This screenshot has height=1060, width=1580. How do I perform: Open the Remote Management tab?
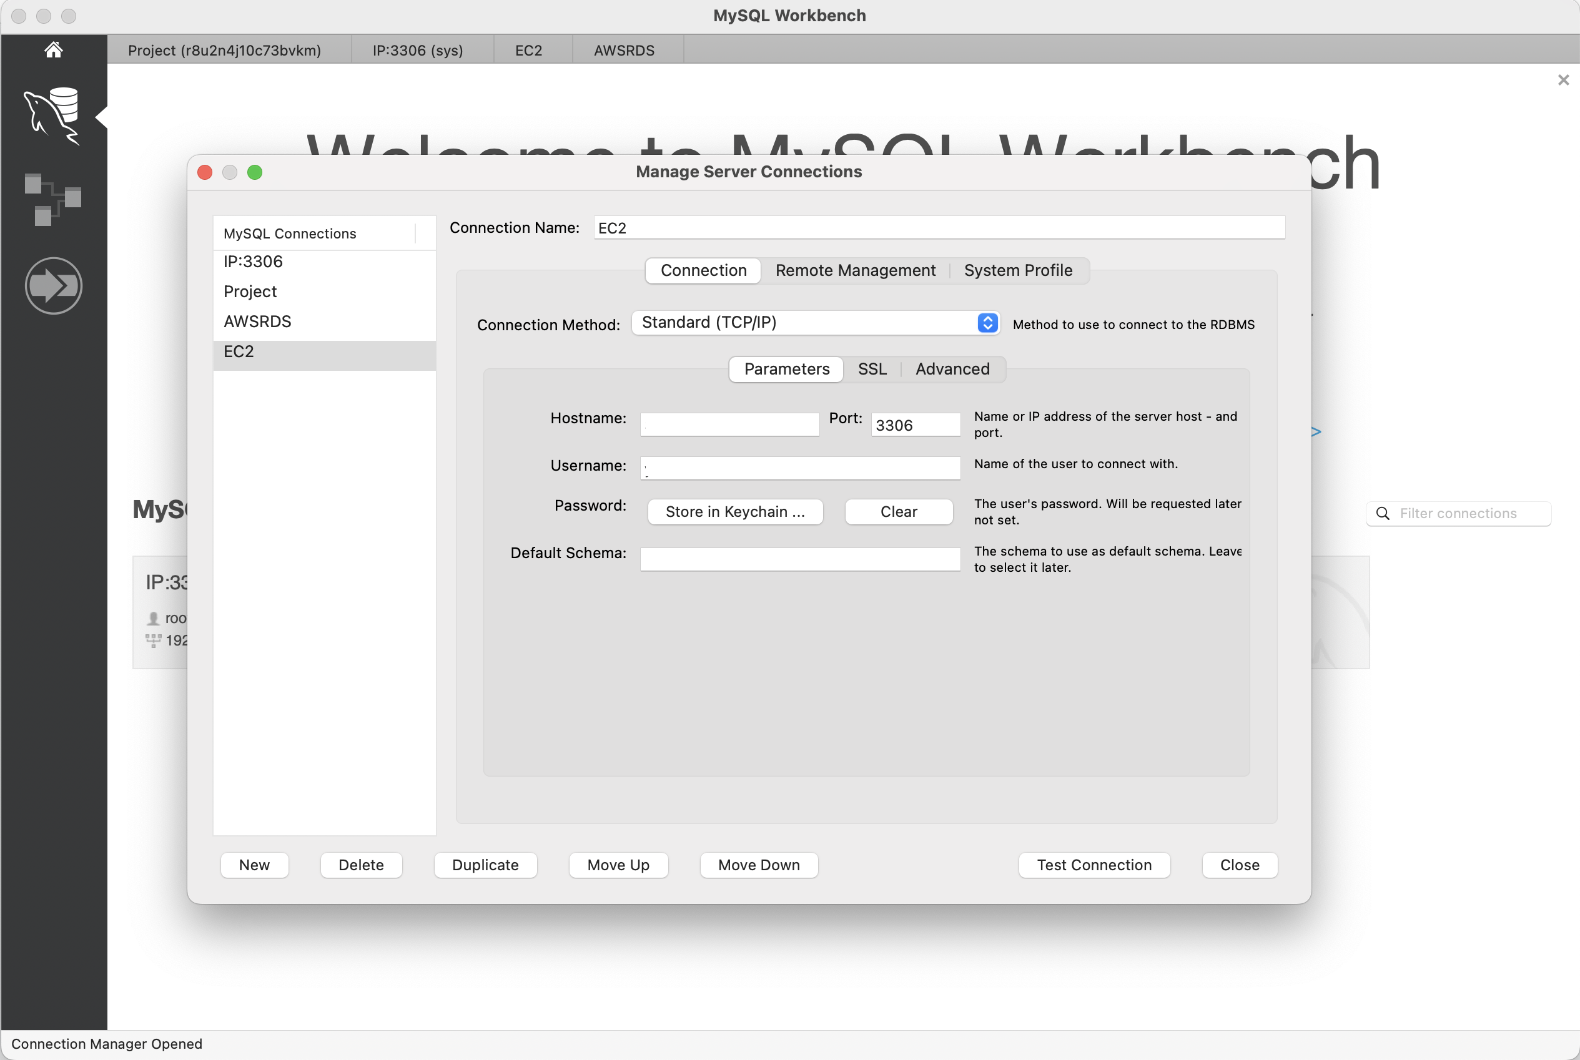pos(855,270)
